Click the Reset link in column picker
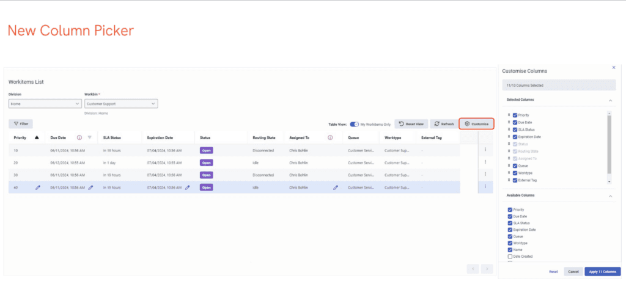 553,272
